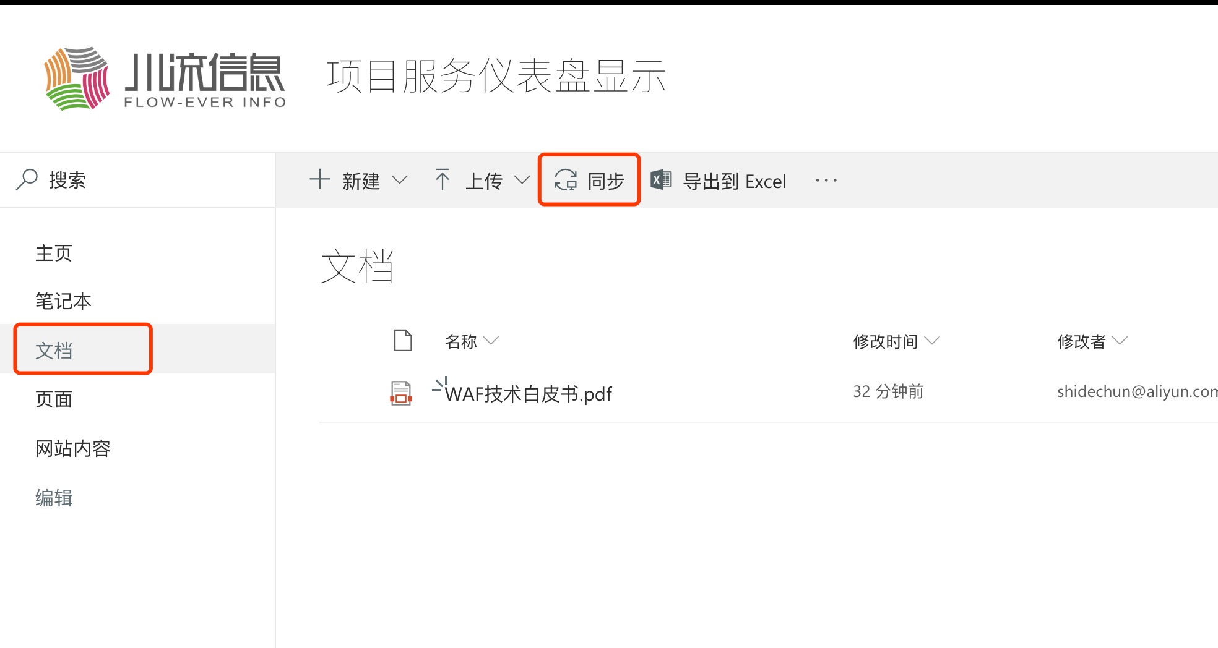This screenshot has width=1218, height=648.
Task: Open the 名称 column sort dropdown
Action: pos(491,341)
